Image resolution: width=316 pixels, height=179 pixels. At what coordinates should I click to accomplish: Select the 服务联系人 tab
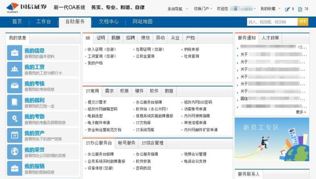coord(249,174)
